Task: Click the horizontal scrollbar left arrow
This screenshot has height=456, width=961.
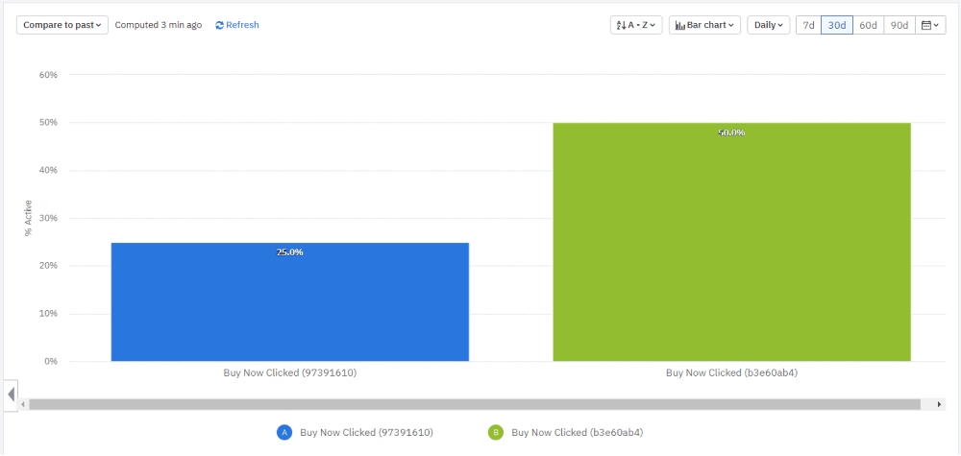Action: coord(23,404)
